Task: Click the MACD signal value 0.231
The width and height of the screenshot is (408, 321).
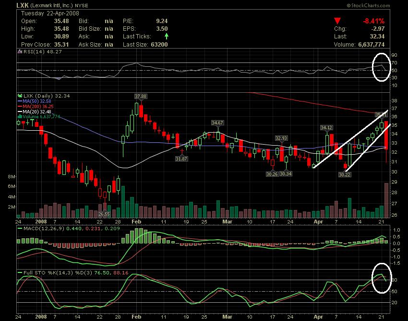Action: [x=93, y=229]
